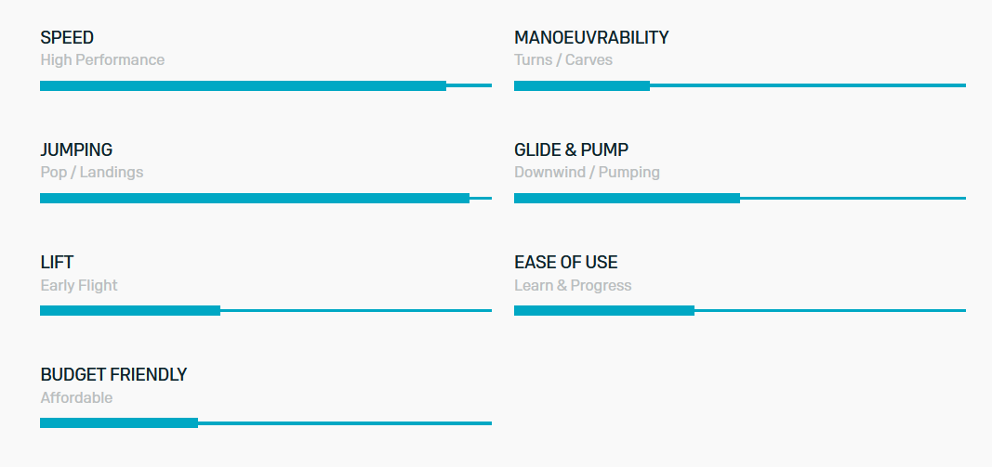Select the GLIDE & PUMP heading
The height and width of the screenshot is (467, 992).
[571, 150]
